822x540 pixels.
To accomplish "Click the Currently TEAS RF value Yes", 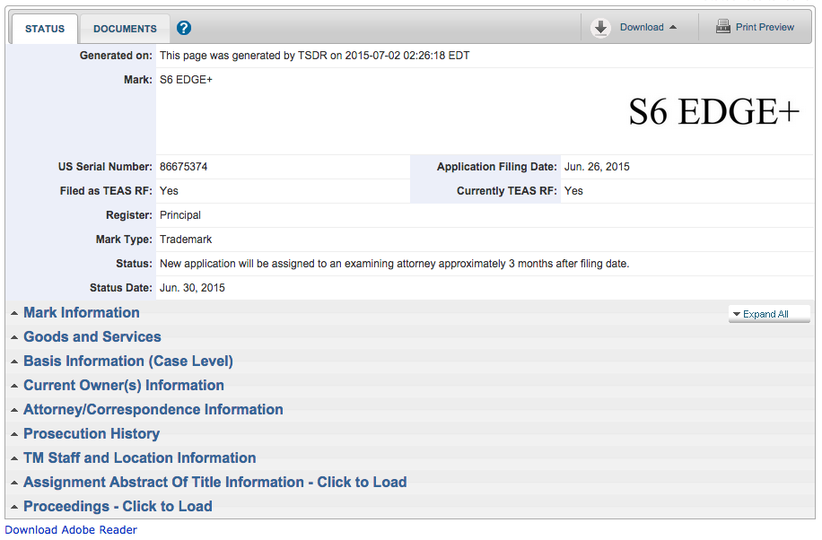I will coord(573,191).
